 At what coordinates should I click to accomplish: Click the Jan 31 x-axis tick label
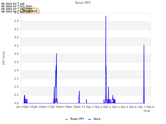click(81, 107)
